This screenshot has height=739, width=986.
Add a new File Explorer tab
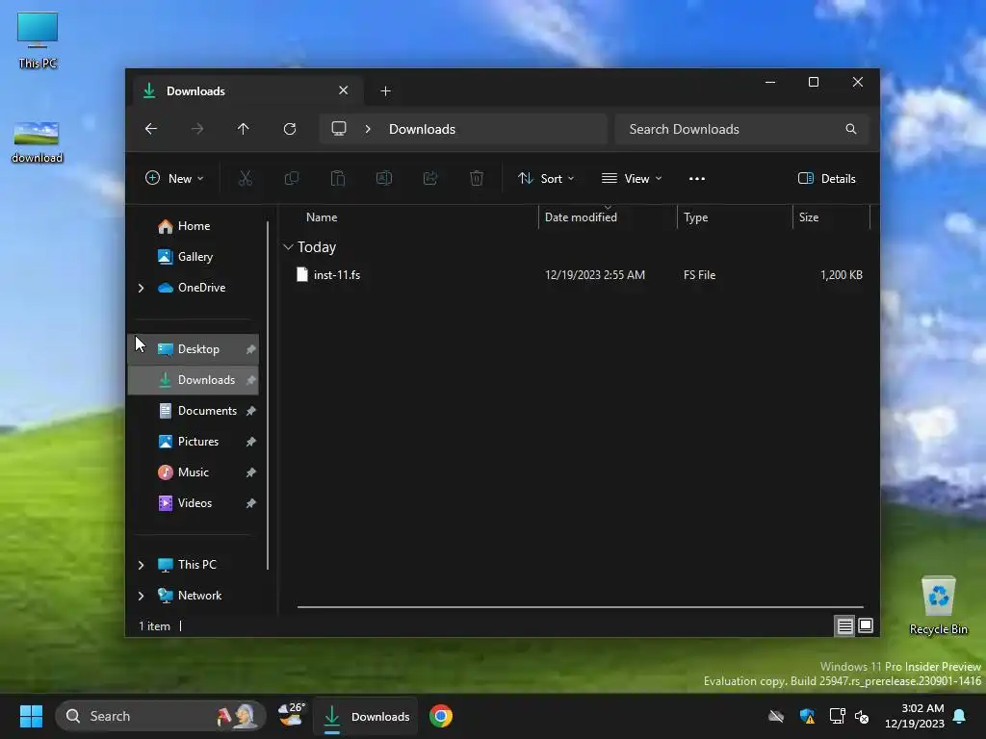point(385,91)
